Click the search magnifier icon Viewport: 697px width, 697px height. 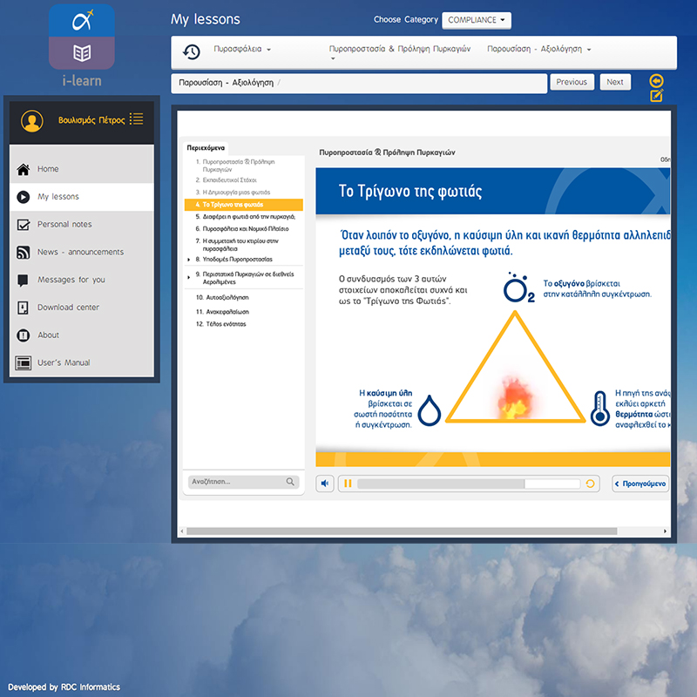[291, 482]
